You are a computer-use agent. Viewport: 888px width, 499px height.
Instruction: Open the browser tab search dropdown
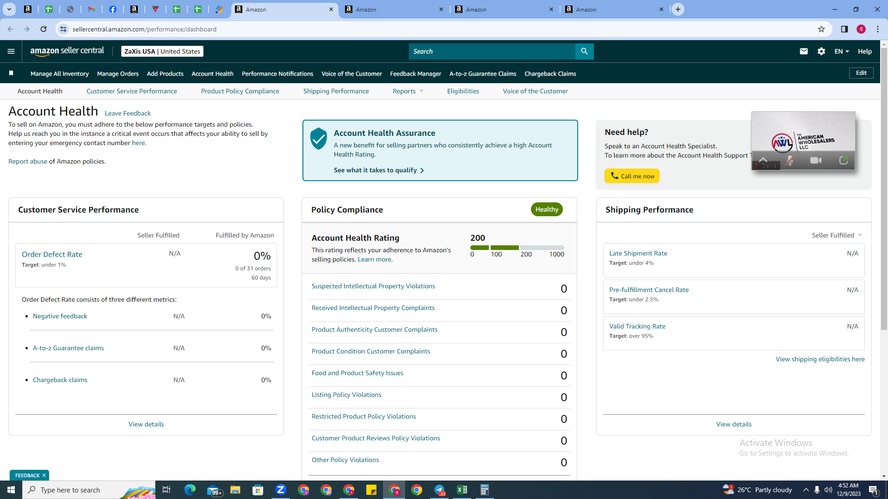pyautogui.click(x=9, y=9)
